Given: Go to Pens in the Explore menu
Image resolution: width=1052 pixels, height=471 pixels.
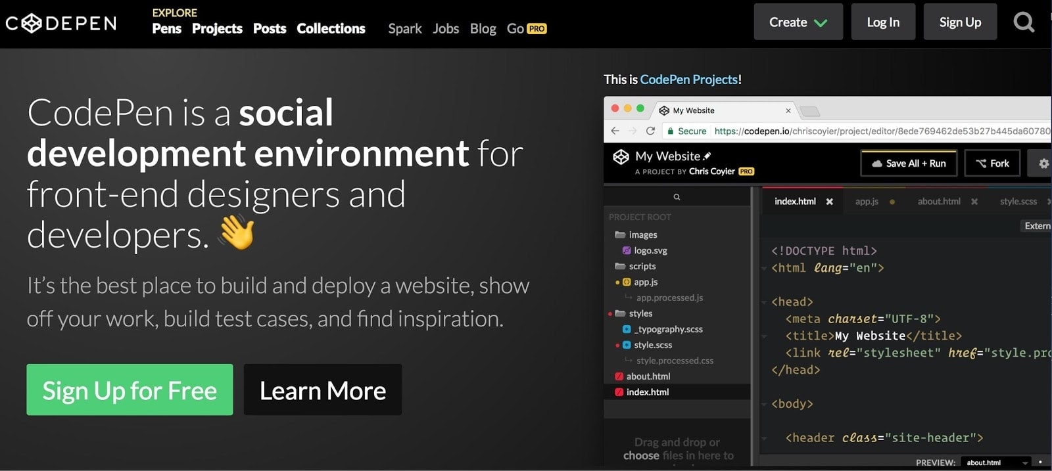Looking at the screenshot, I should click(166, 29).
